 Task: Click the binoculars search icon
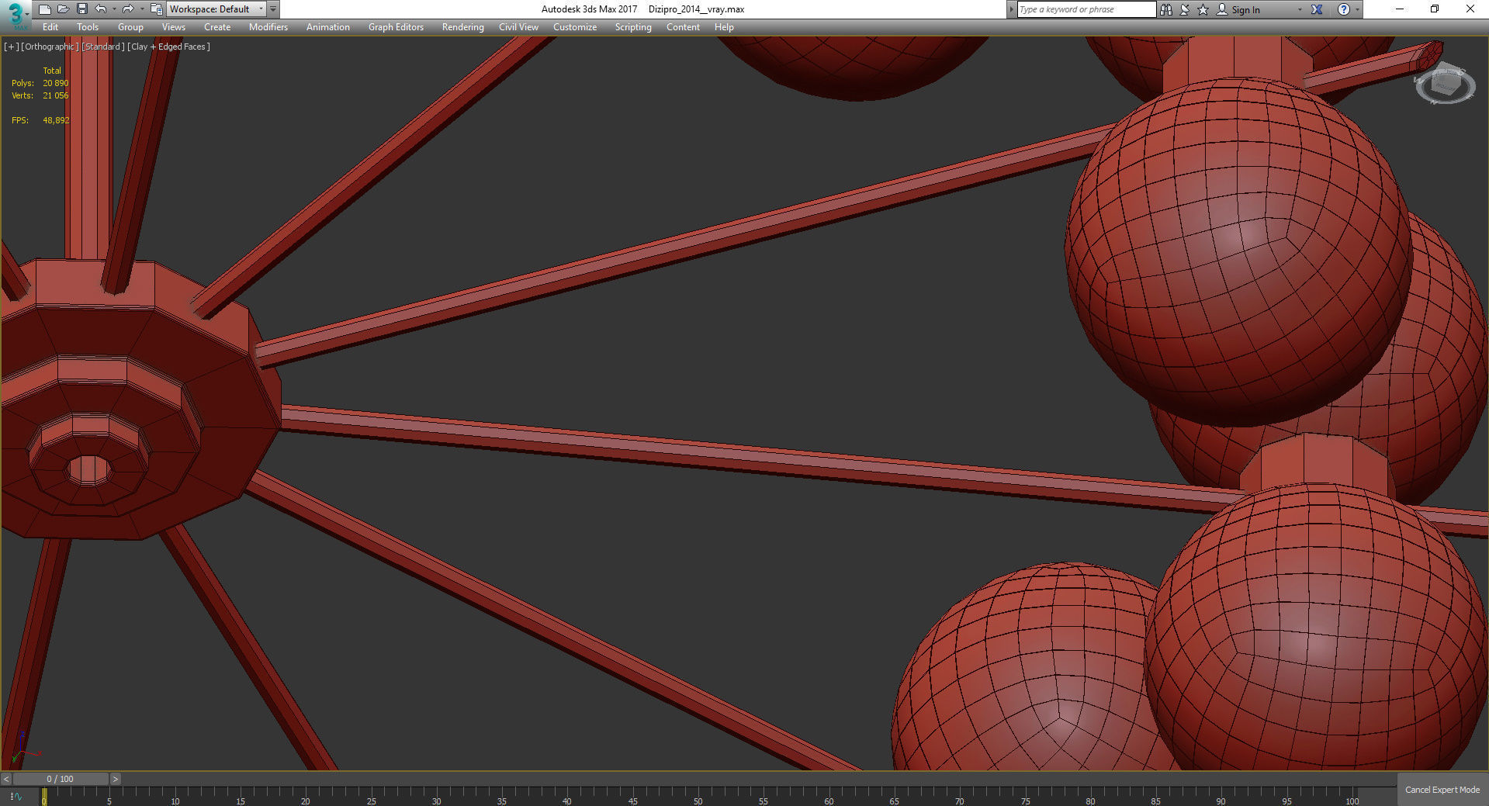(1165, 9)
